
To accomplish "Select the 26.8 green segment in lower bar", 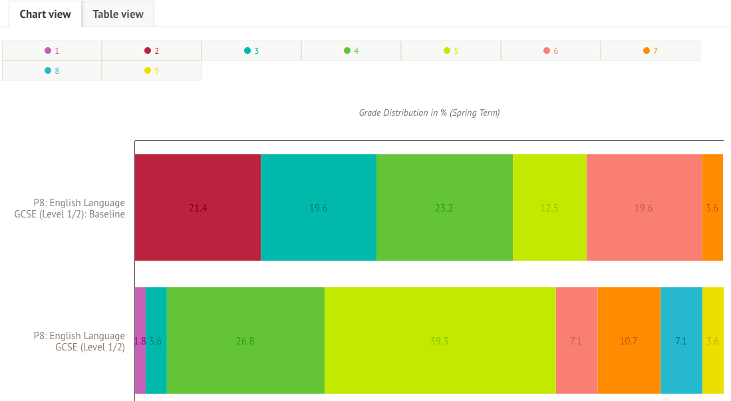I will point(245,340).
